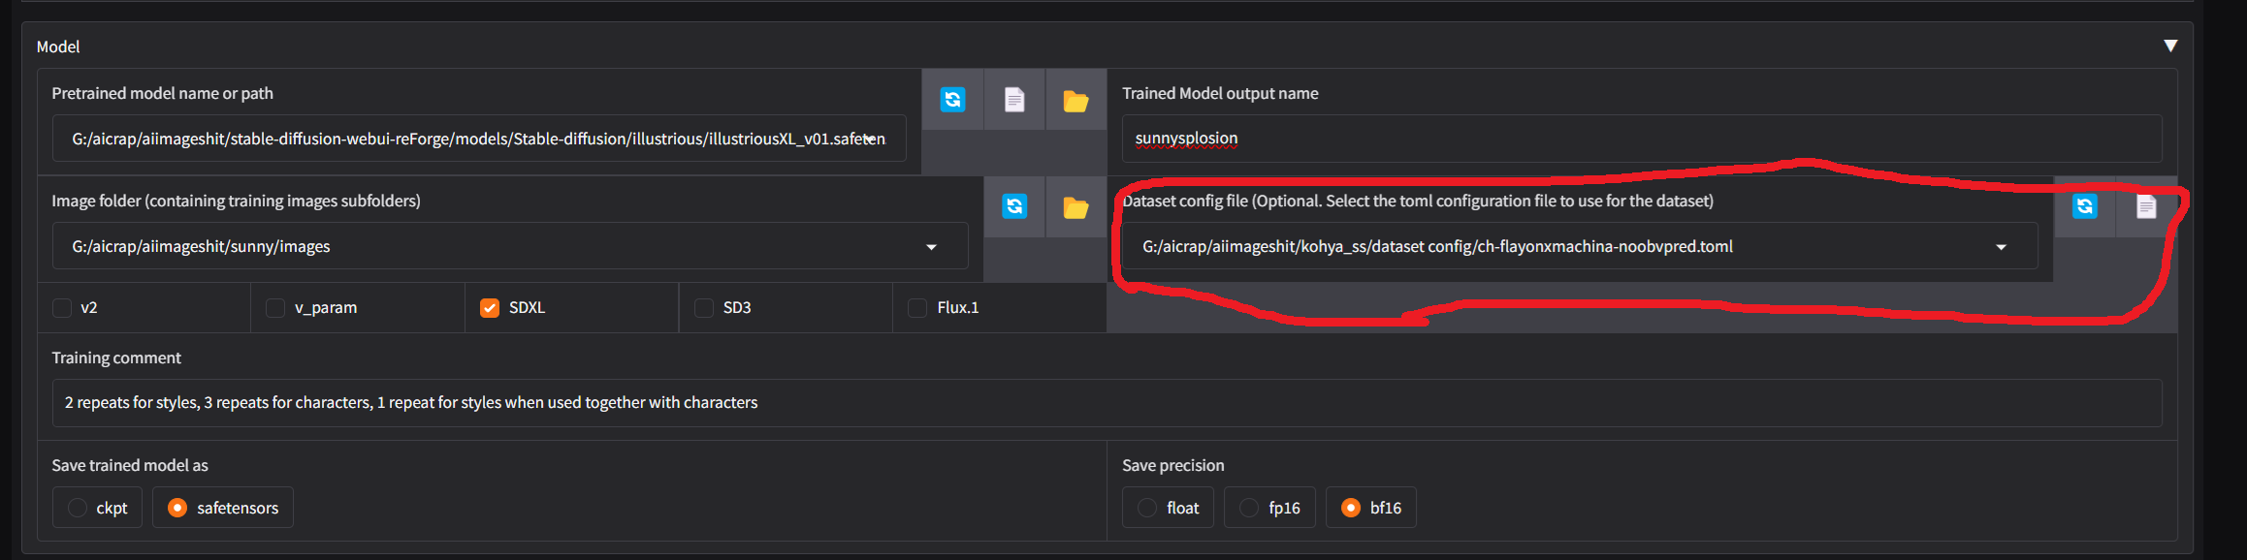This screenshot has width=2247, height=560.
Task: Enable the SD3 model option
Action: pyautogui.click(x=704, y=308)
